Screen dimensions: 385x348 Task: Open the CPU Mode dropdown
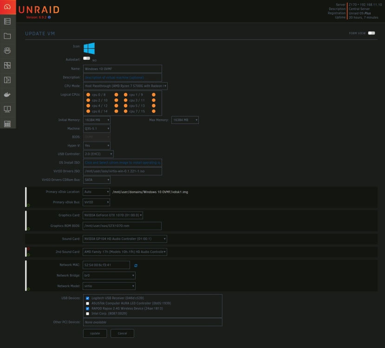coord(125,86)
